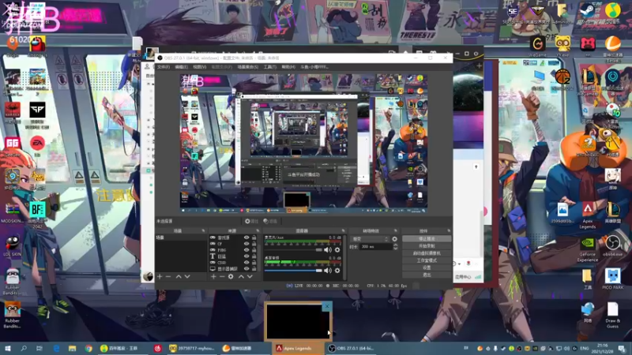Toggle visibility of first game capture source
The width and height of the screenshot is (632, 355).
(246, 238)
